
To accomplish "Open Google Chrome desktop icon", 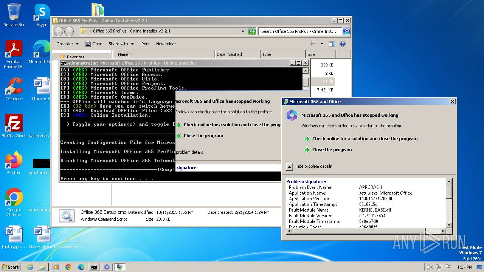I will (x=14, y=202).
